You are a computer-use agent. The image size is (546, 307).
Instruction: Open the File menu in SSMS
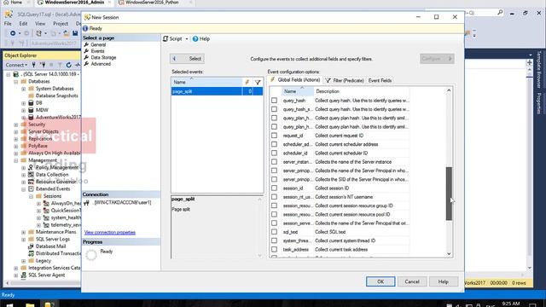click(x=8, y=23)
